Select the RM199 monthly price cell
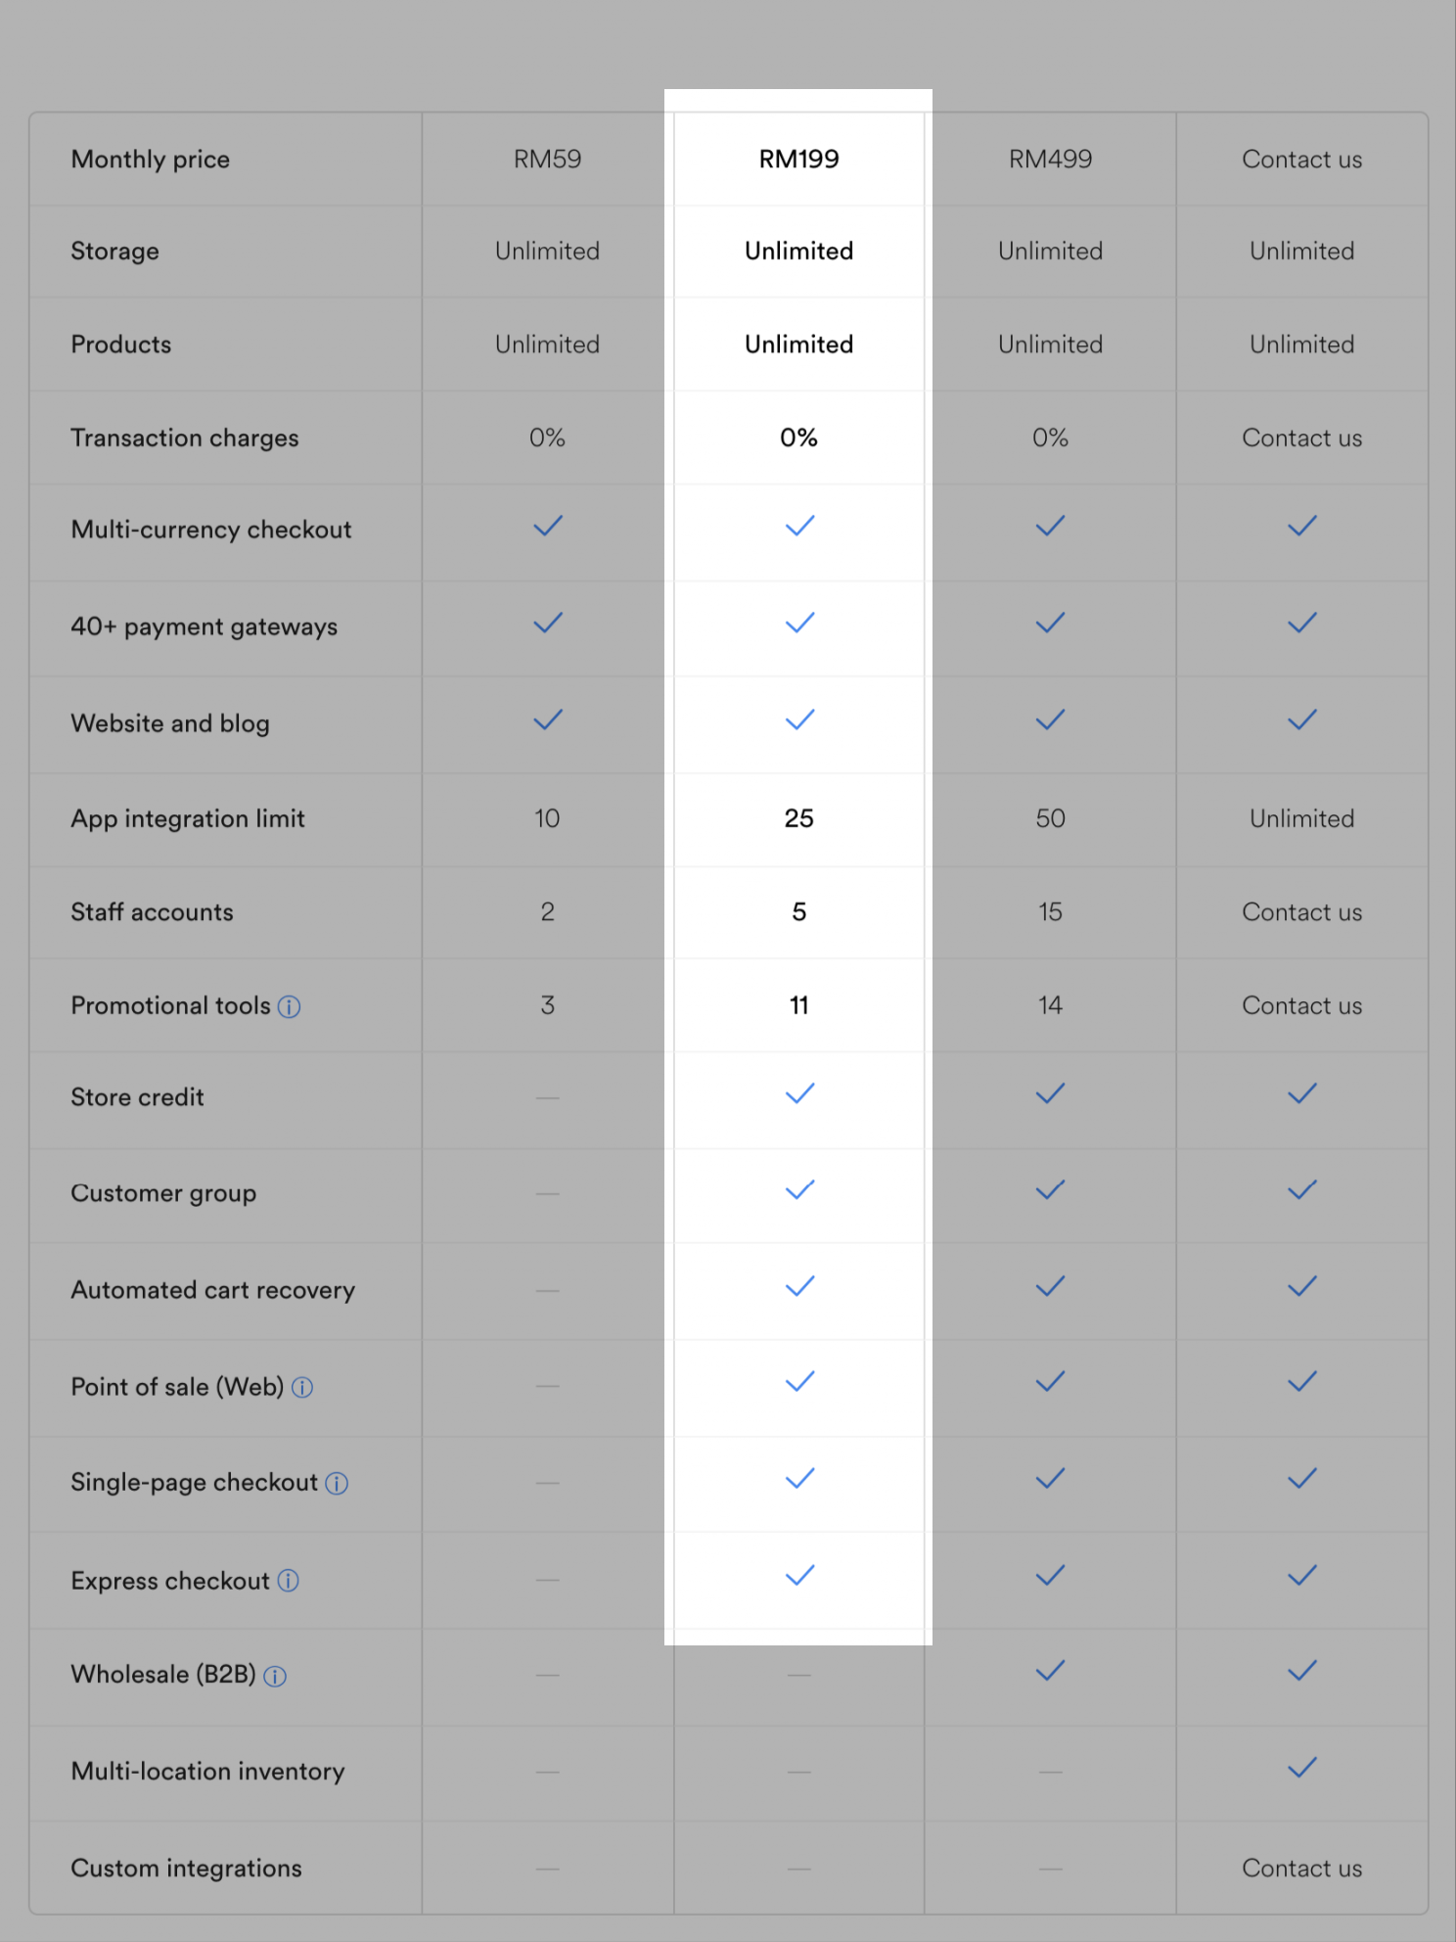 click(798, 160)
